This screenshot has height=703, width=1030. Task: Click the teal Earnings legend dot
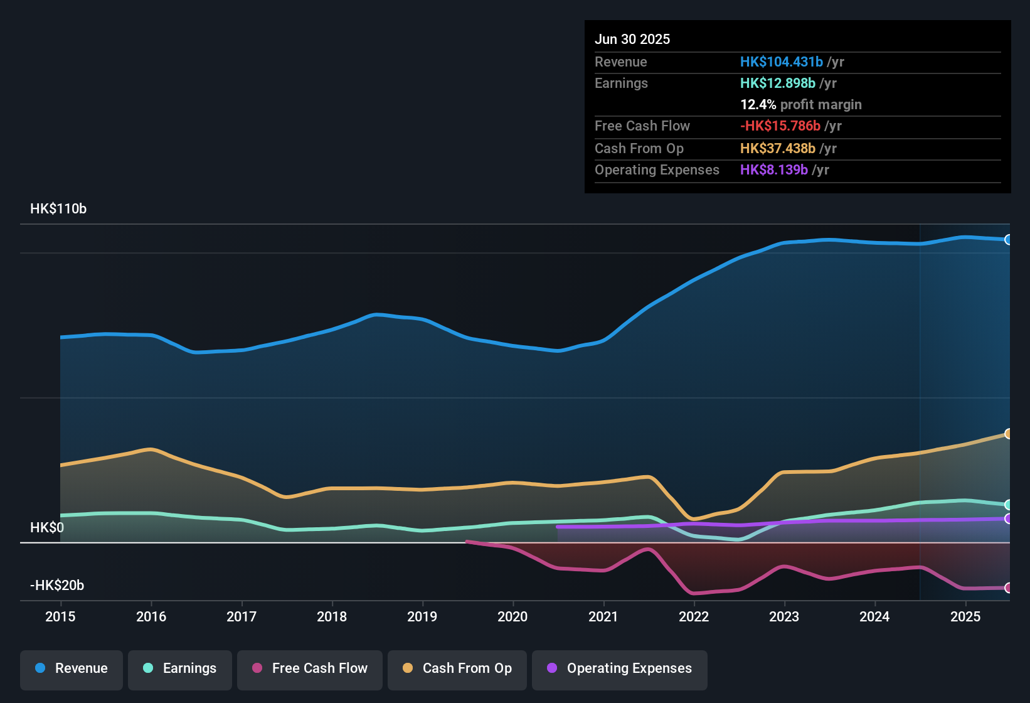(148, 668)
